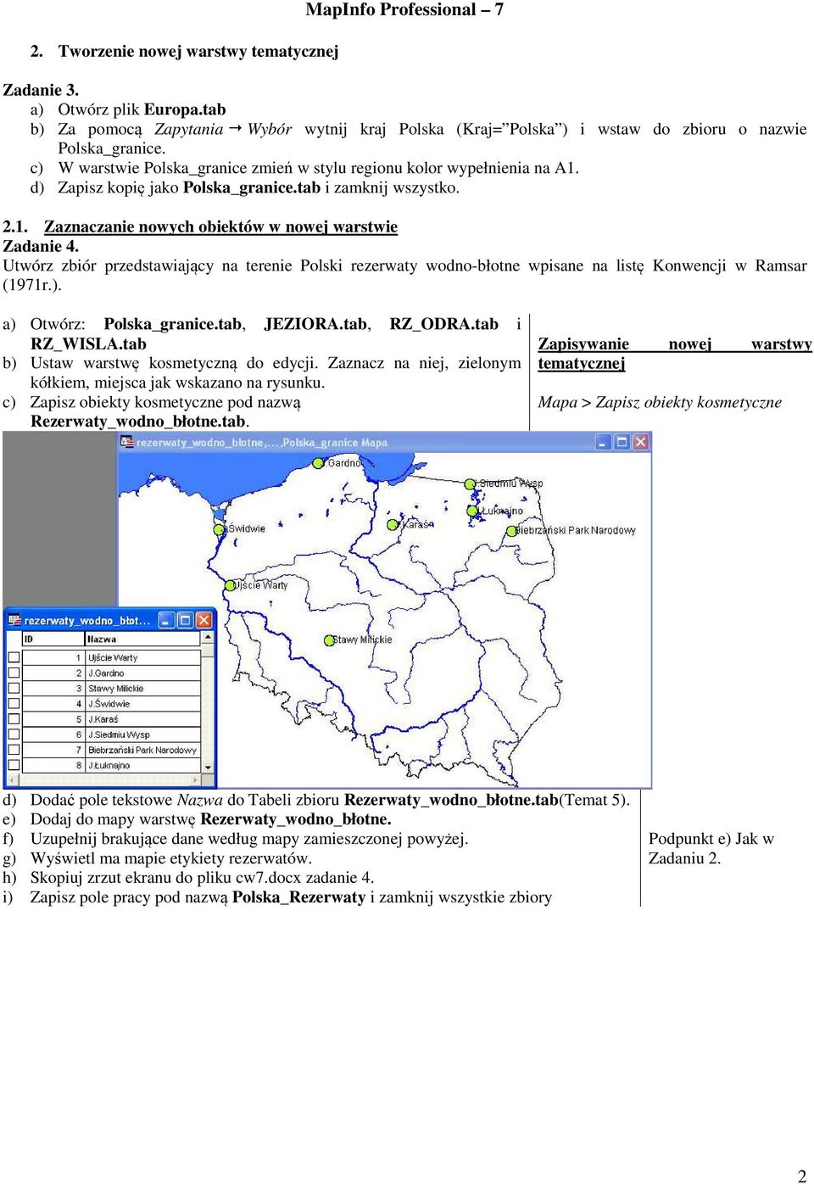Image resolution: width=814 pixels, height=1184 pixels.
Task: Click the green marker at Świdwie
Action: 220,529
